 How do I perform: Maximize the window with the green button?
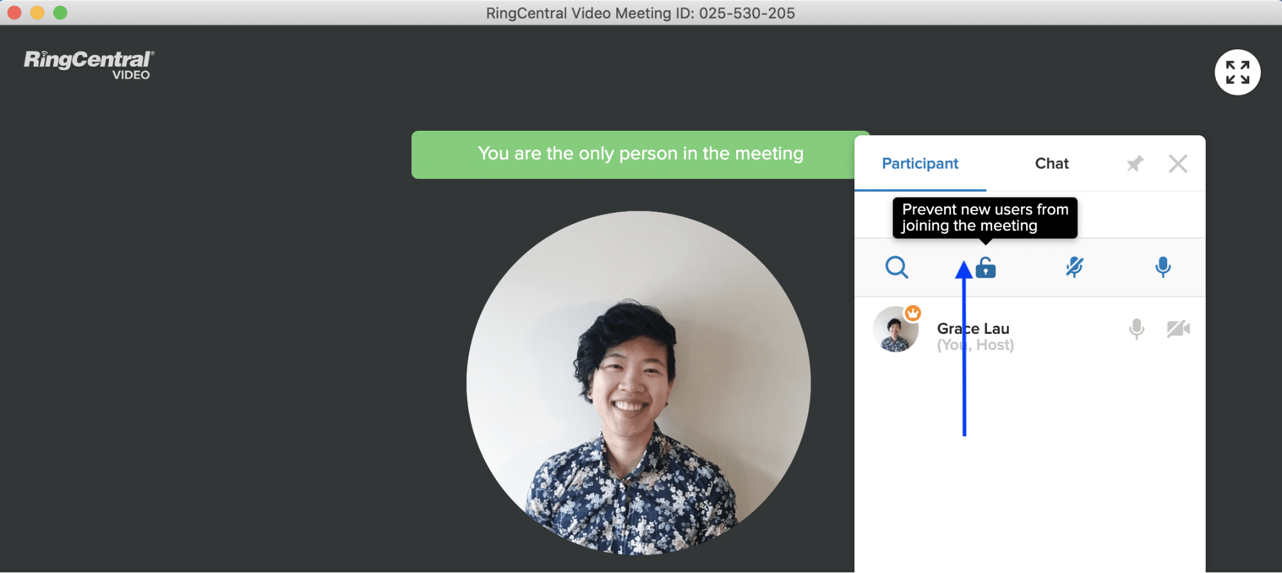(60, 13)
